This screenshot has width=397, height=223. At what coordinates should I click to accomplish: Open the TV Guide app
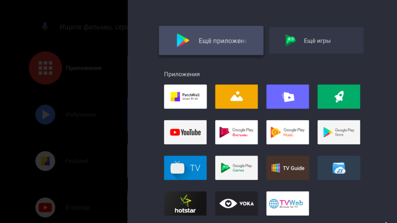pyautogui.click(x=288, y=168)
